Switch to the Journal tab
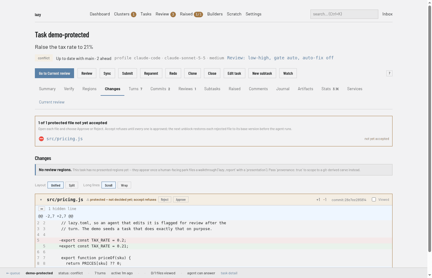Image resolution: width=432 pixels, height=278 pixels. coord(283,89)
